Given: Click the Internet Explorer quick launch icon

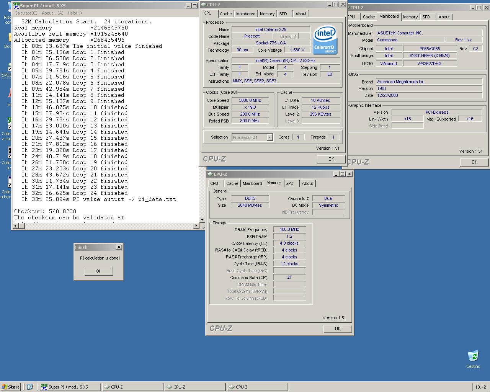Looking at the screenshot, I should click(30, 387).
